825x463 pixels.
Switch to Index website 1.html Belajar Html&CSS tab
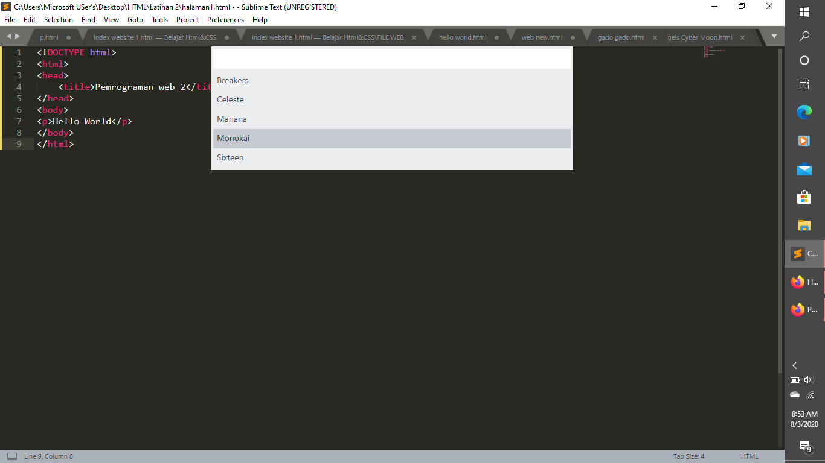click(x=155, y=37)
